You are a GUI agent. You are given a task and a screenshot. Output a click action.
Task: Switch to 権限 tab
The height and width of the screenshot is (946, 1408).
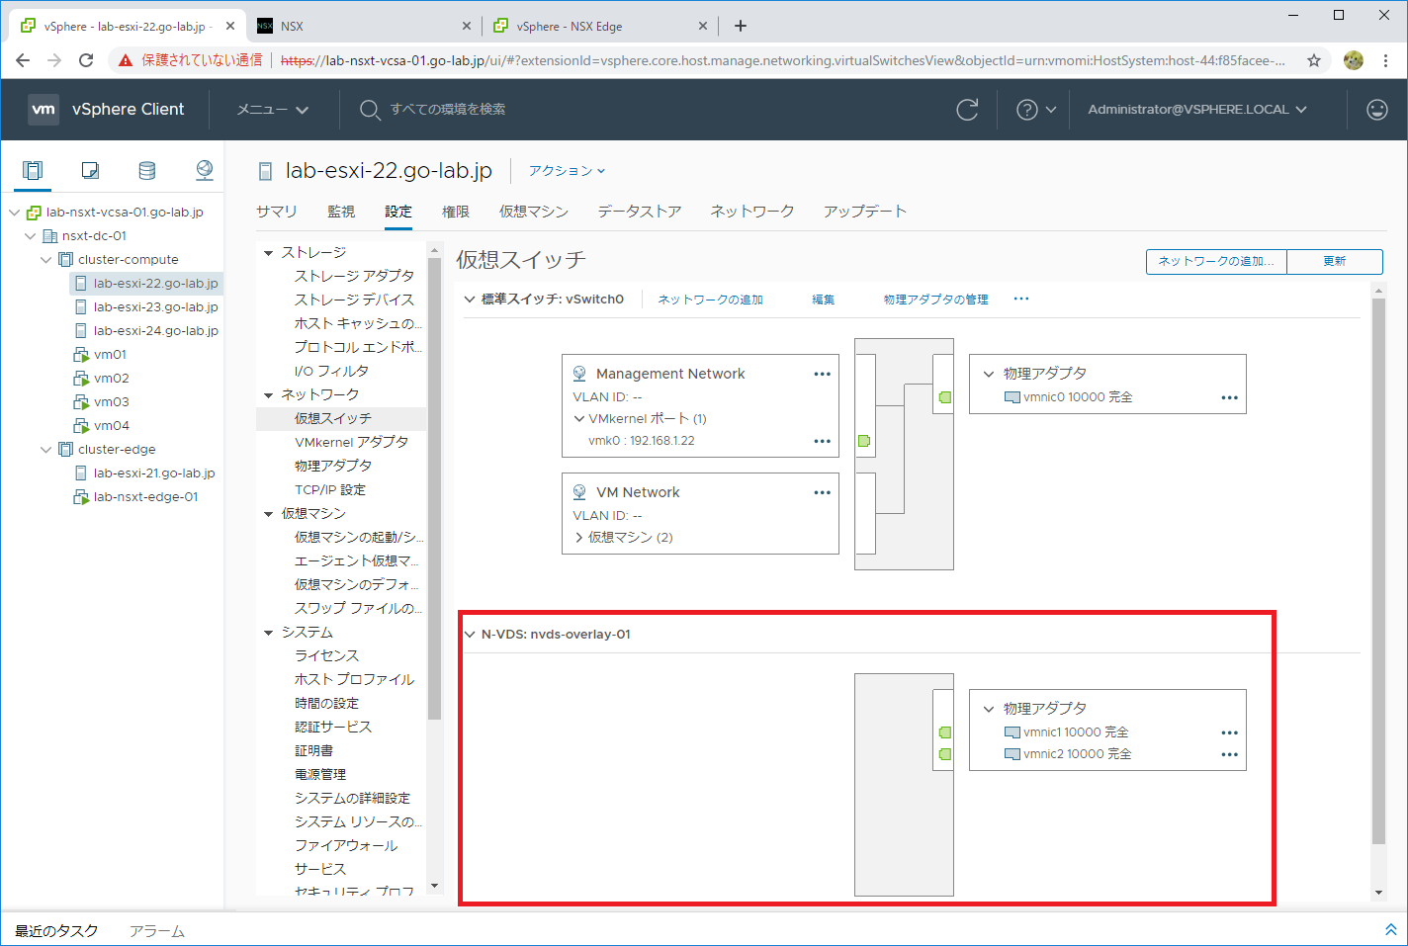point(456,212)
